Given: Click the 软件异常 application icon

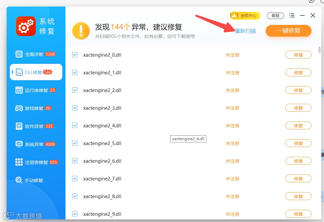Looking at the screenshot, I should [x=19, y=126].
